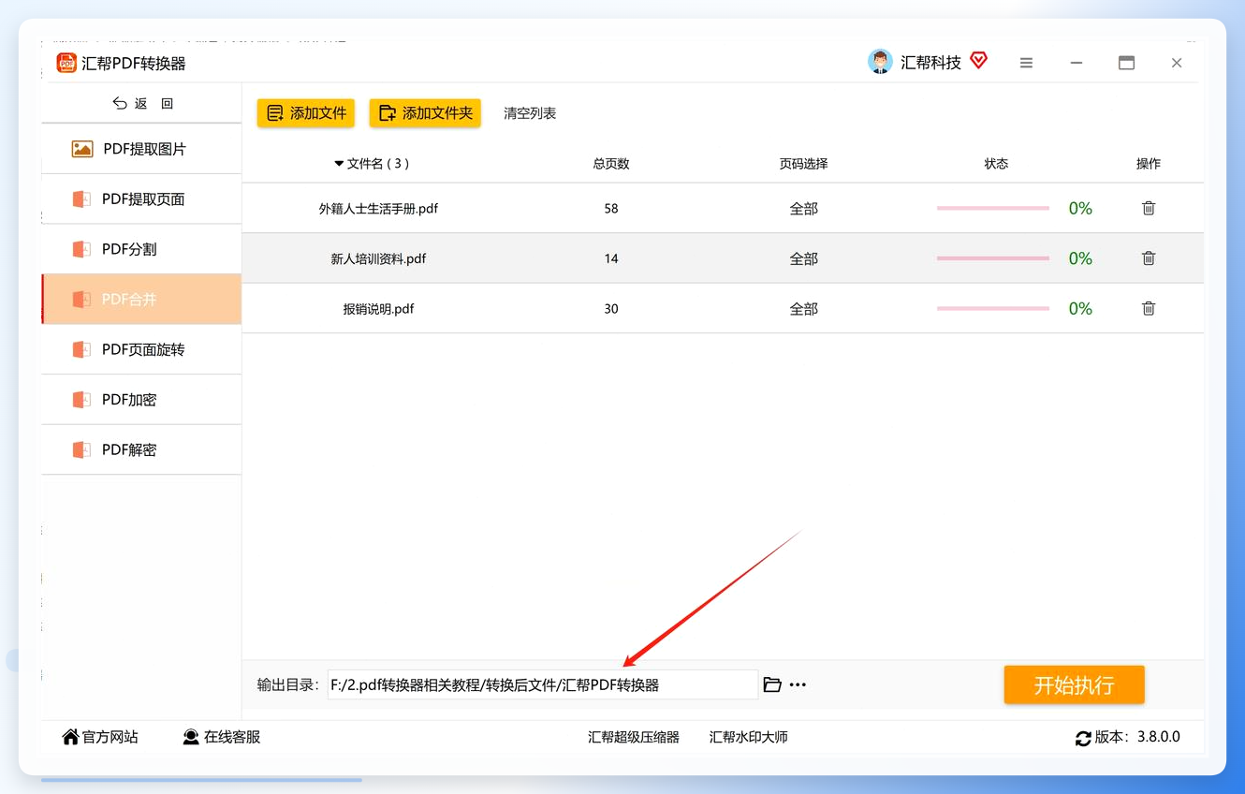This screenshot has height=794, width=1245.
Task: Click the PDF合并 sidebar icon
Action: (x=82, y=300)
